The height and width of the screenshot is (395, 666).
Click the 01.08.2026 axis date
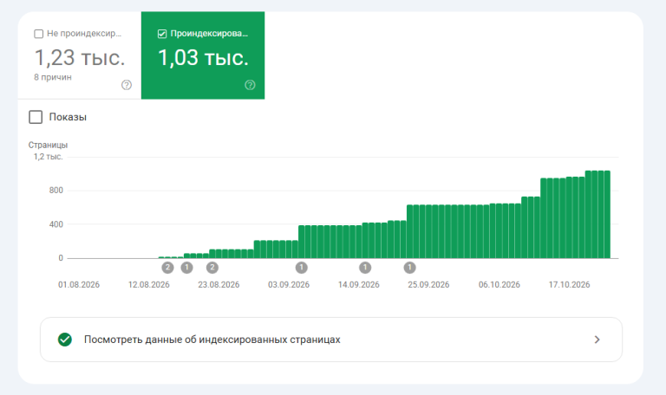(x=79, y=285)
